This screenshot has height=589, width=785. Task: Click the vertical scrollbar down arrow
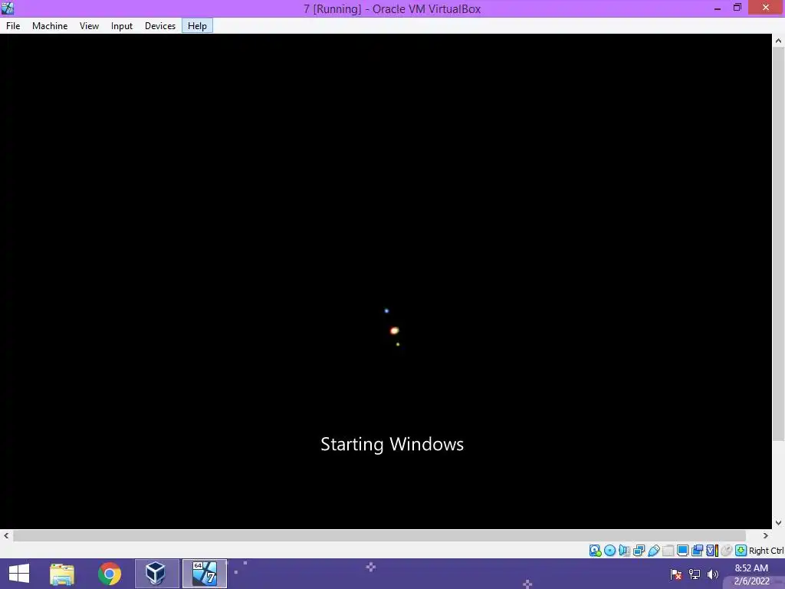tap(779, 523)
